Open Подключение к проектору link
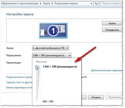Viewport: 125px width, 108px height. [x=19, y=77]
